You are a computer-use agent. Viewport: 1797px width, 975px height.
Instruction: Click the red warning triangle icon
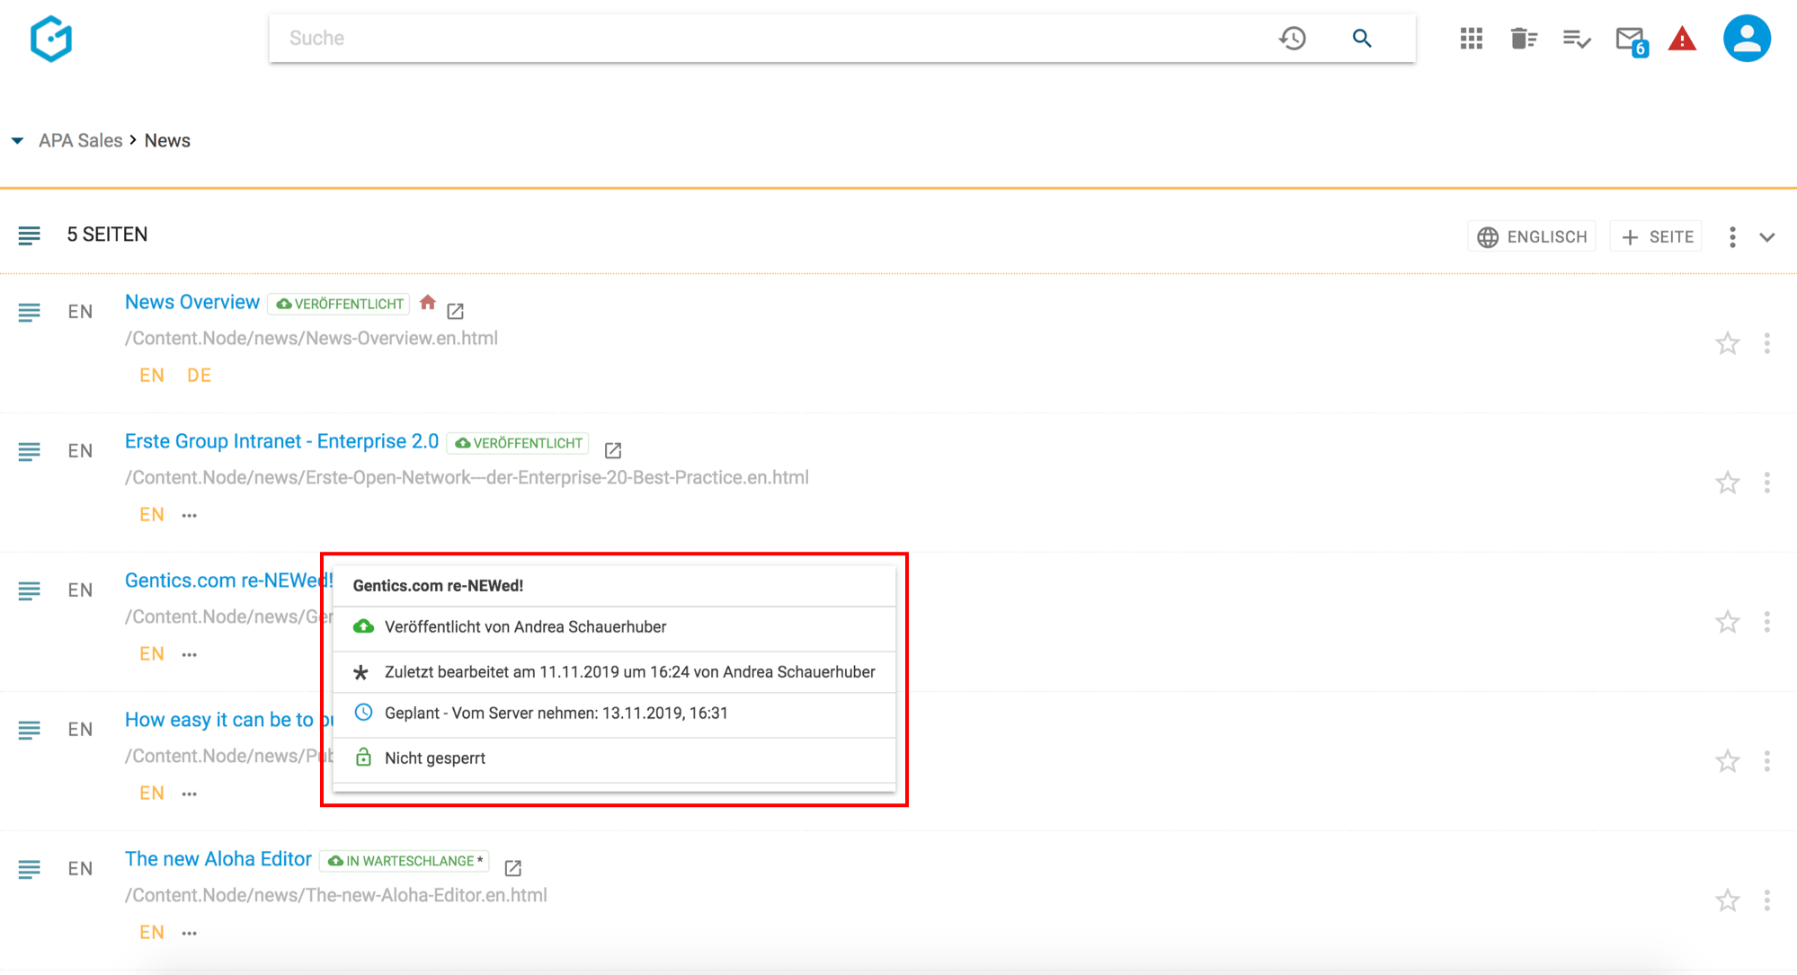click(x=1682, y=39)
